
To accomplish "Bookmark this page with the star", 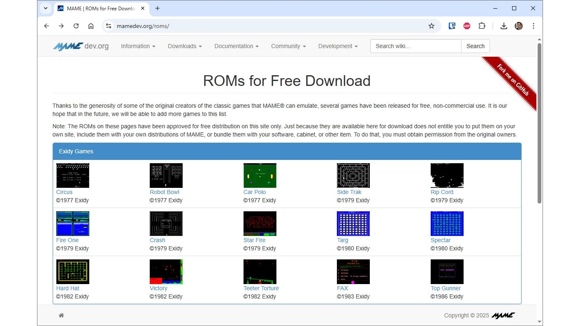I will 432,26.
